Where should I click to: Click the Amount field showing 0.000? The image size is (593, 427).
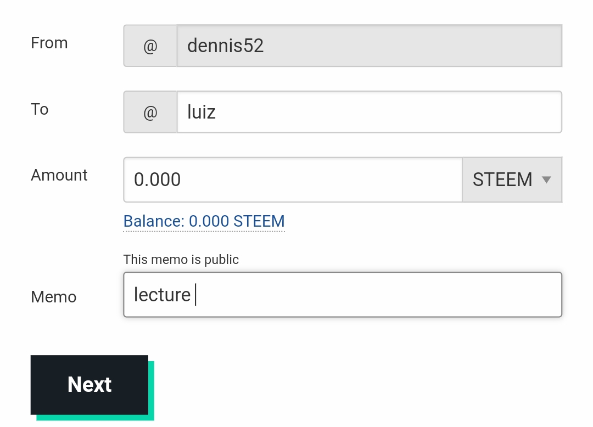coord(293,180)
